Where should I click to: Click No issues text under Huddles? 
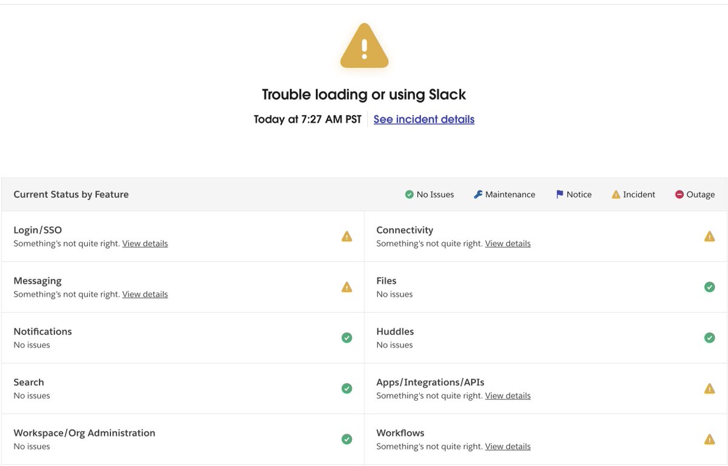394,345
